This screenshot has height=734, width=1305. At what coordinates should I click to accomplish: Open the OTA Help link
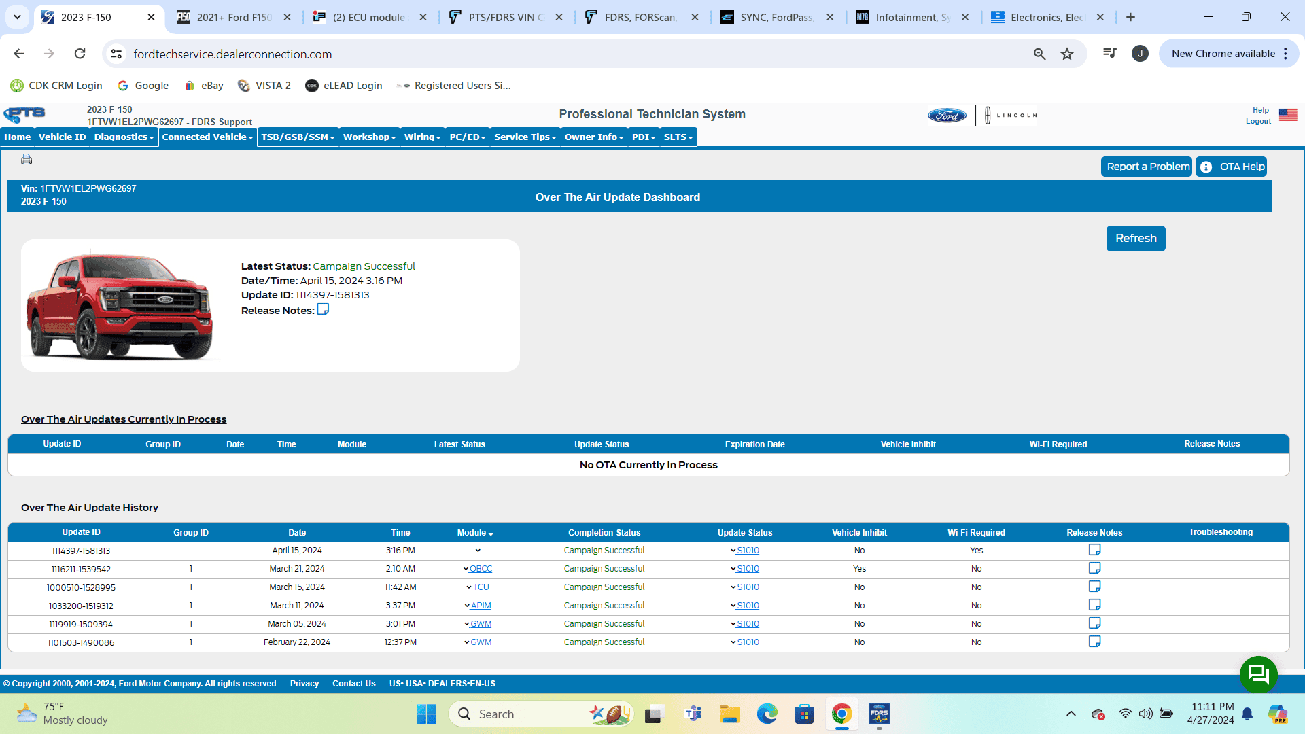(x=1241, y=167)
